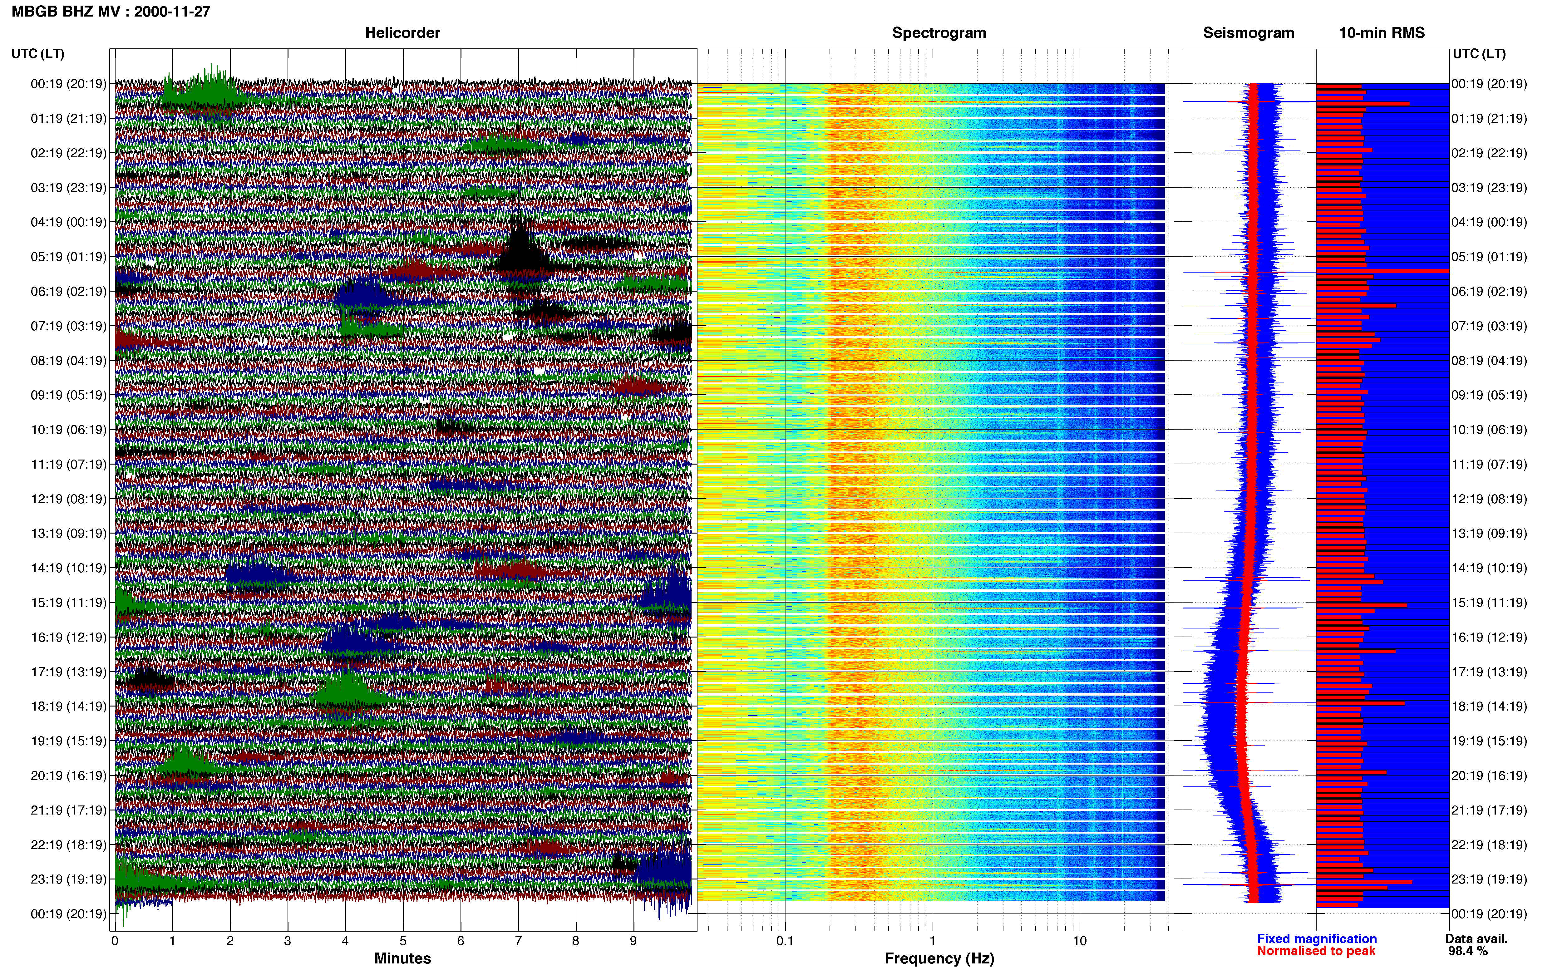Click the Fixed magnification legend text
The image size is (1567, 980).
[x=1316, y=938]
